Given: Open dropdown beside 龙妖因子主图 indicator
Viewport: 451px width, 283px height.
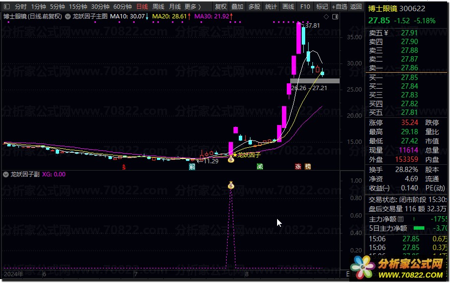Looking at the screenshot, I should (x=68, y=16).
